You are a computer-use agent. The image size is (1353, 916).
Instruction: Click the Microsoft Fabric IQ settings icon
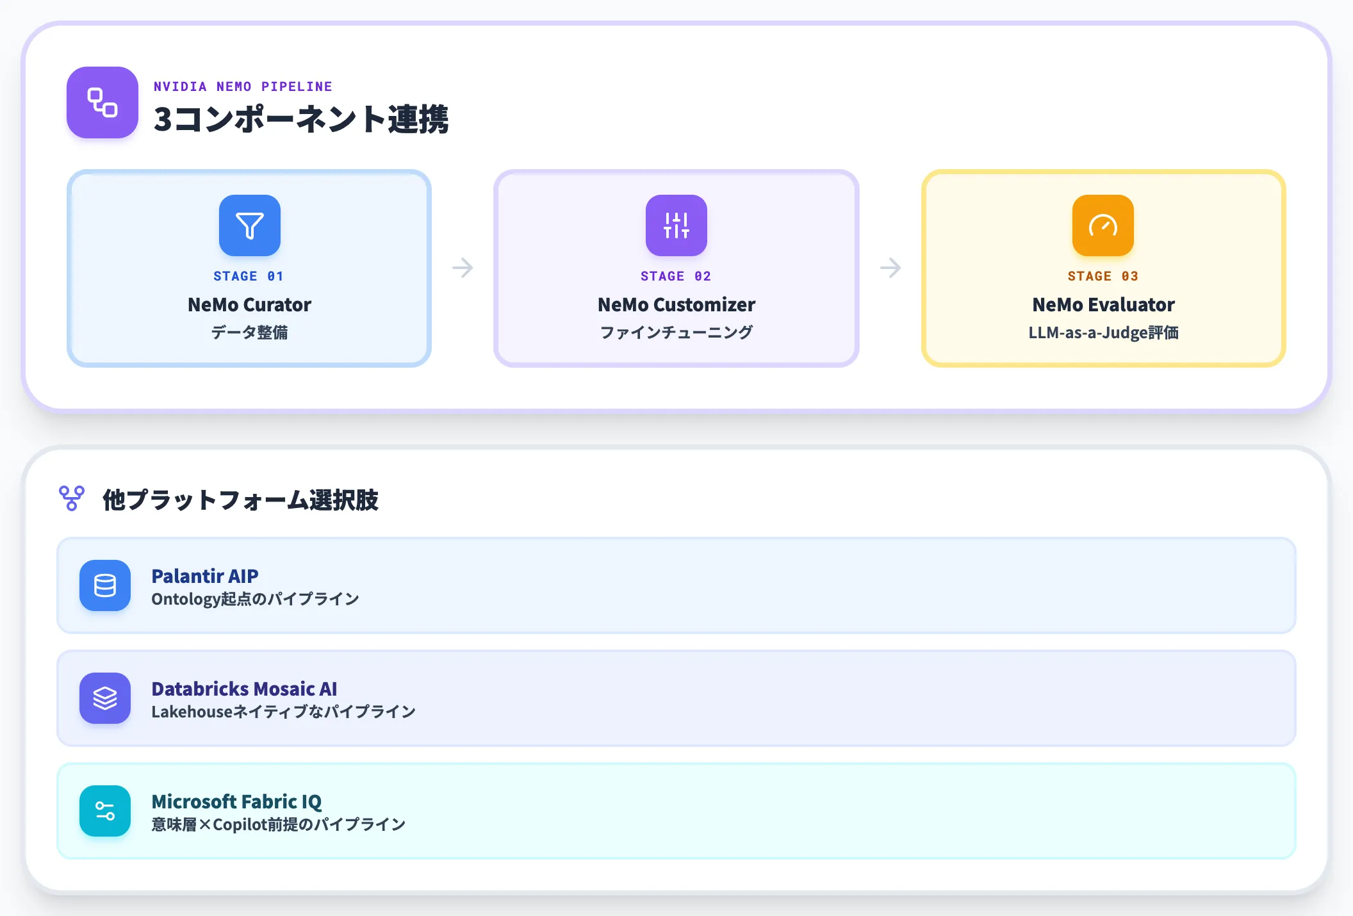[105, 811]
